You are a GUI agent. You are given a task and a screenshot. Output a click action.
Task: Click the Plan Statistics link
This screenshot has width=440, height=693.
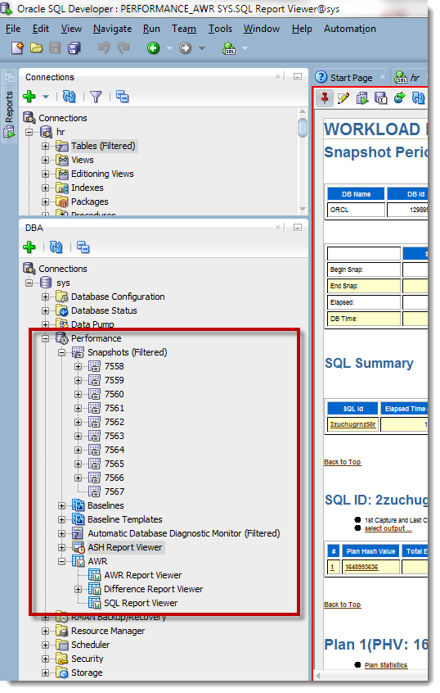(386, 665)
